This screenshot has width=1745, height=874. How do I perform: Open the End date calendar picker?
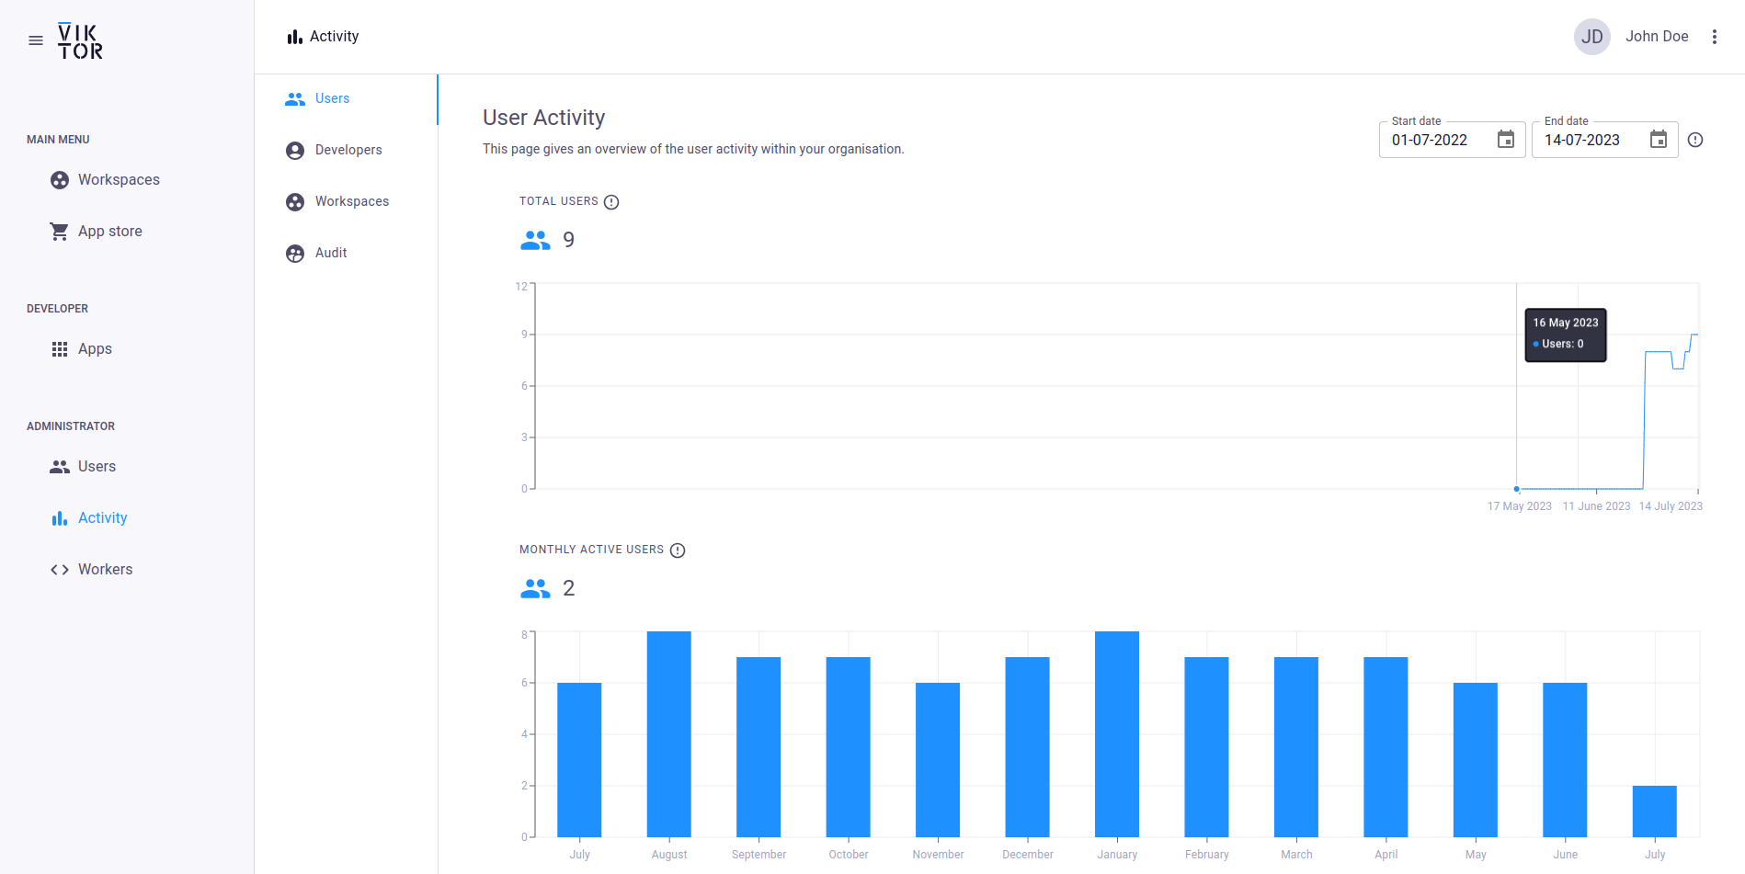pyautogui.click(x=1658, y=140)
